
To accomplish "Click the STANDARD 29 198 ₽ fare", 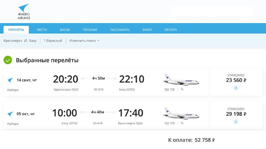I will click(x=236, y=112).
